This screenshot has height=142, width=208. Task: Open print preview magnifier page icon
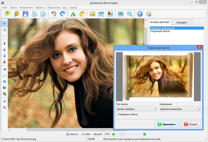point(43,14)
